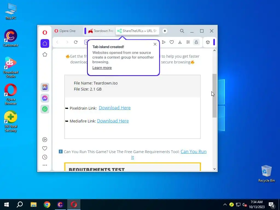Close the Tab island created popup
This screenshot has width=280, height=210.
(155, 44)
